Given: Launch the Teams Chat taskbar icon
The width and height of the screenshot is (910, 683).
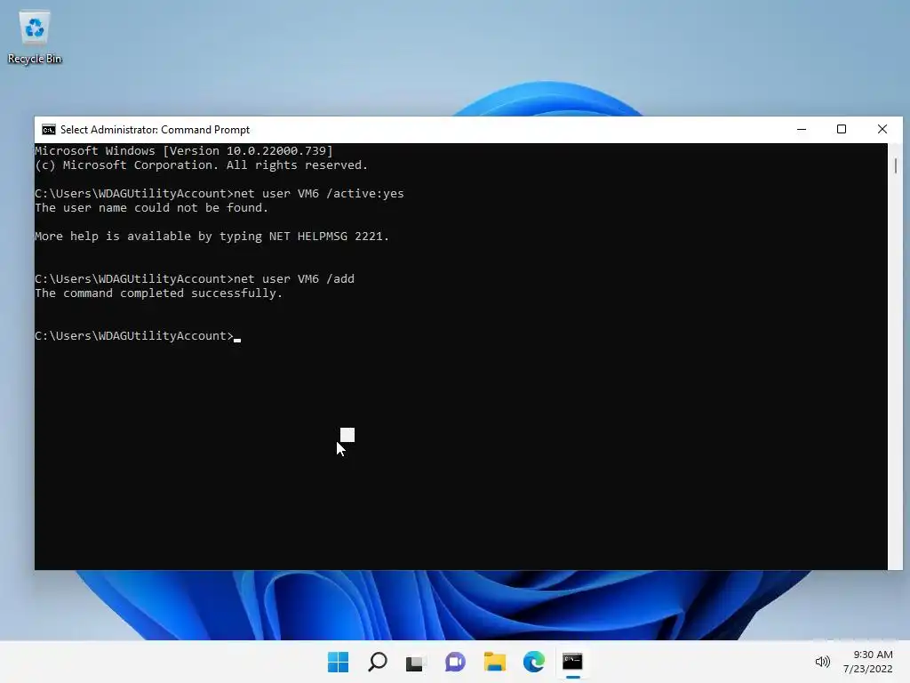Looking at the screenshot, I should [x=455, y=662].
